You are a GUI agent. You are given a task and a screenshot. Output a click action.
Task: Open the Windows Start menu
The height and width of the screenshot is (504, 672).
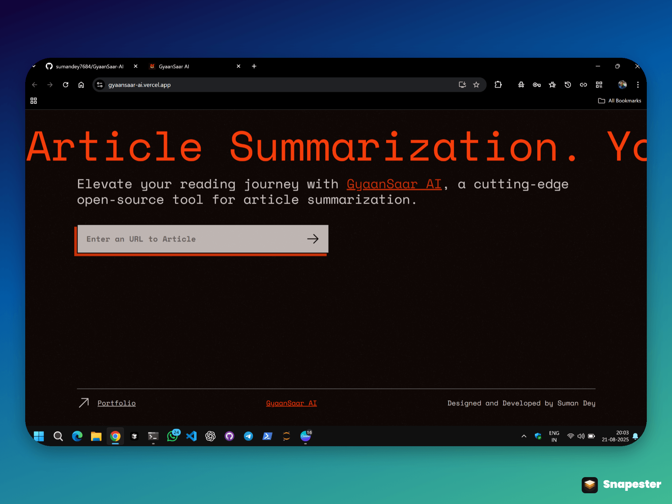point(39,436)
